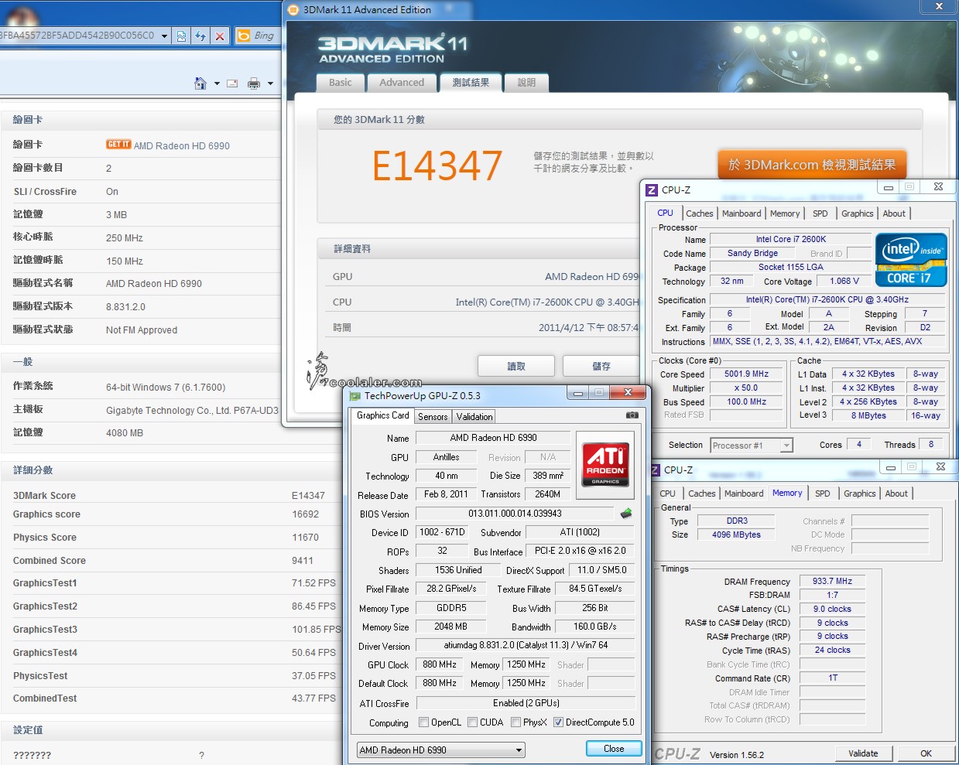Click the read mail envelope icon
The image size is (959, 765).
pyautogui.click(x=232, y=84)
